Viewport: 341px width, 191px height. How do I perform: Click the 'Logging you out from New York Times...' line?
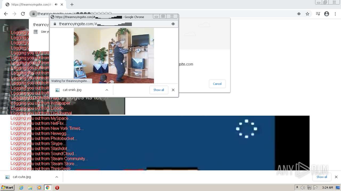pyautogui.click(x=47, y=128)
